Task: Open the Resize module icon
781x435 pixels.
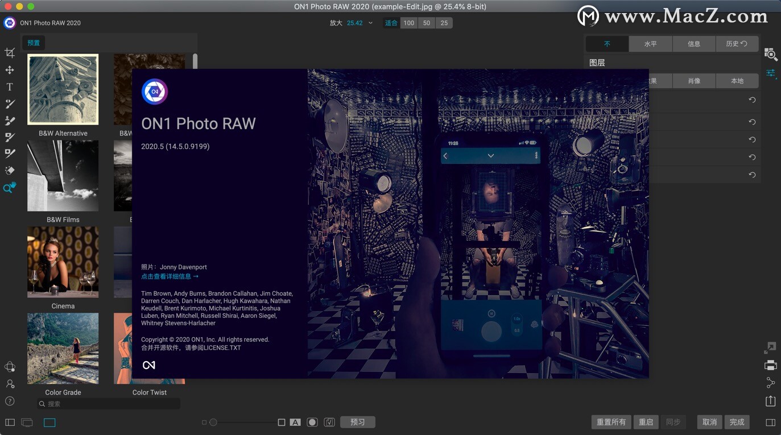Action: coord(770,347)
